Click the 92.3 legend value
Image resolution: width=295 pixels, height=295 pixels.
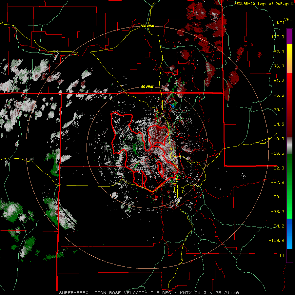click(x=279, y=51)
